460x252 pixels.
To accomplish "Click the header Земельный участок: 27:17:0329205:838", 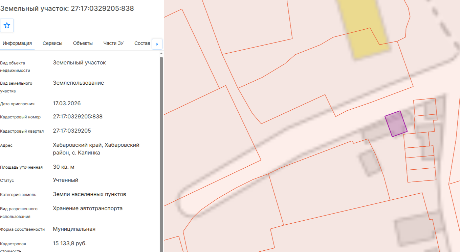I will click(67, 8).
